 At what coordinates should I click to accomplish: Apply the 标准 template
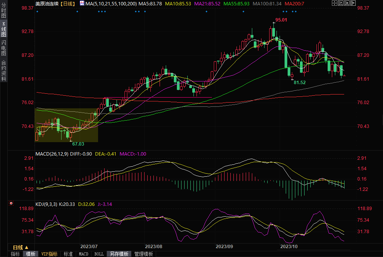coord(68,254)
